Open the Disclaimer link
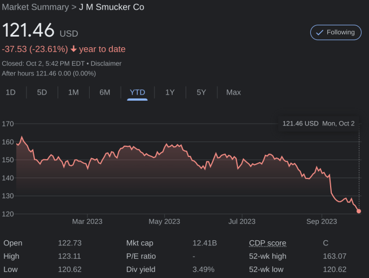 click(106, 64)
